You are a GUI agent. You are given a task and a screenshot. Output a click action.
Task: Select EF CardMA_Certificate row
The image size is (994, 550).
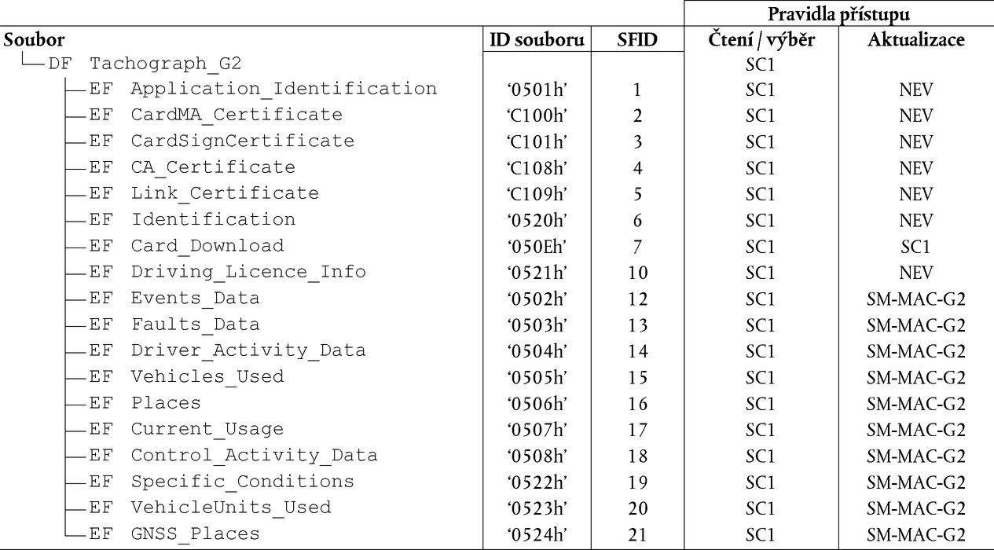coord(215,115)
